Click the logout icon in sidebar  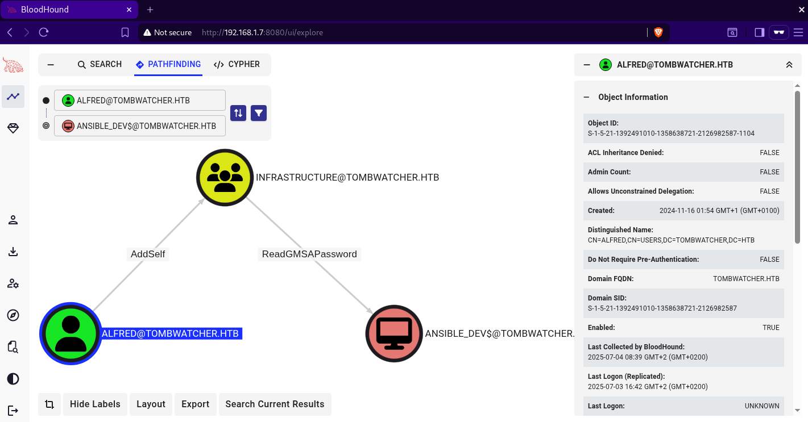[x=13, y=410]
